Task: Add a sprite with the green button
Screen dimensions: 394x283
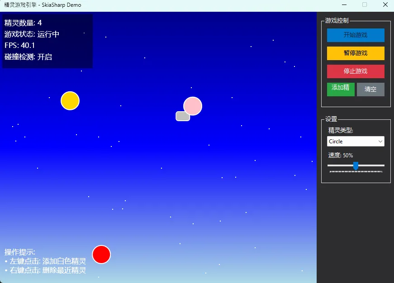Action: (x=341, y=89)
